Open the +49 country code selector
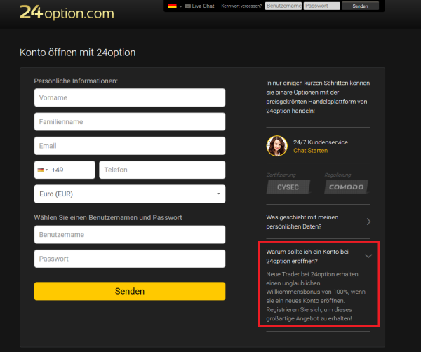Image resolution: width=421 pixels, height=352 pixels. point(65,170)
